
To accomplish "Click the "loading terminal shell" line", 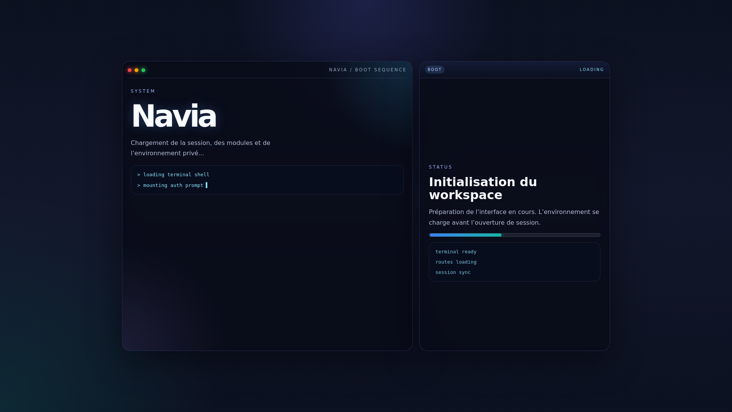I will [173, 175].
